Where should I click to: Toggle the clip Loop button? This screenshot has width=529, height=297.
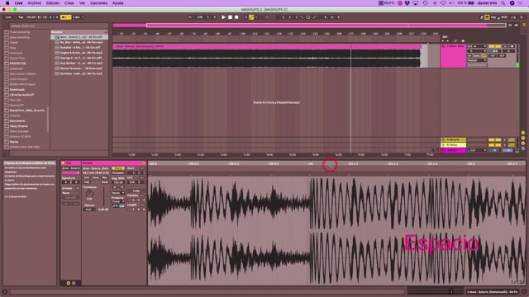[136, 191]
